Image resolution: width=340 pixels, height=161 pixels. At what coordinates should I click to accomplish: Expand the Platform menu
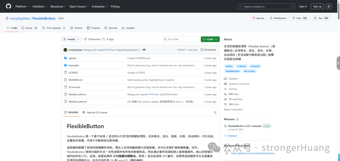pyautogui.click(x=22, y=7)
